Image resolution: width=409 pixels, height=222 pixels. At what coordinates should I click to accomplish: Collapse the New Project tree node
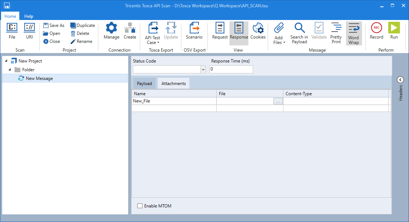(x=6, y=61)
